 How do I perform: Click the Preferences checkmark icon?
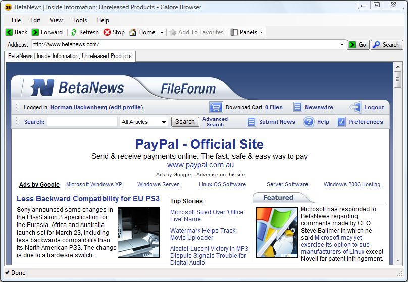[341, 122]
